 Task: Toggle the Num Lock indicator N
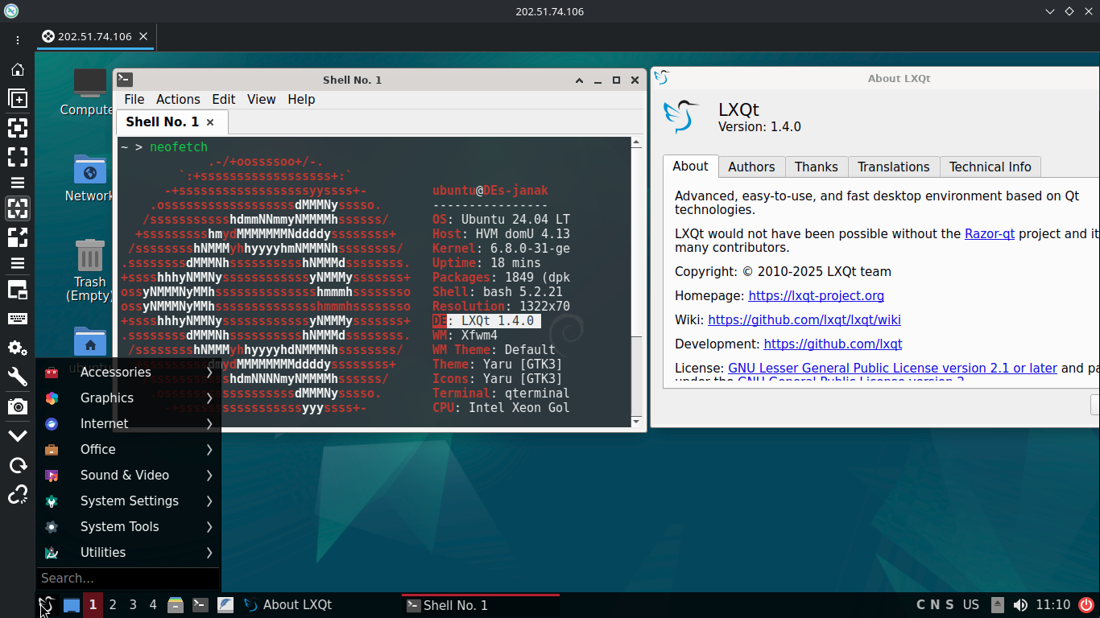click(935, 605)
